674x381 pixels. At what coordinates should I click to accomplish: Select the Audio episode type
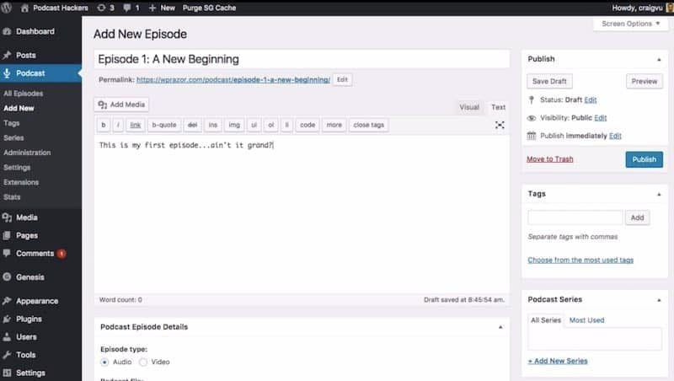click(x=104, y=362)
